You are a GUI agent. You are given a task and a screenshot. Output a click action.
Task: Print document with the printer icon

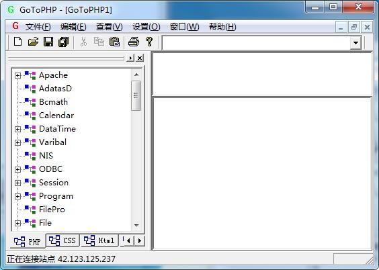(x=134, y=42)
